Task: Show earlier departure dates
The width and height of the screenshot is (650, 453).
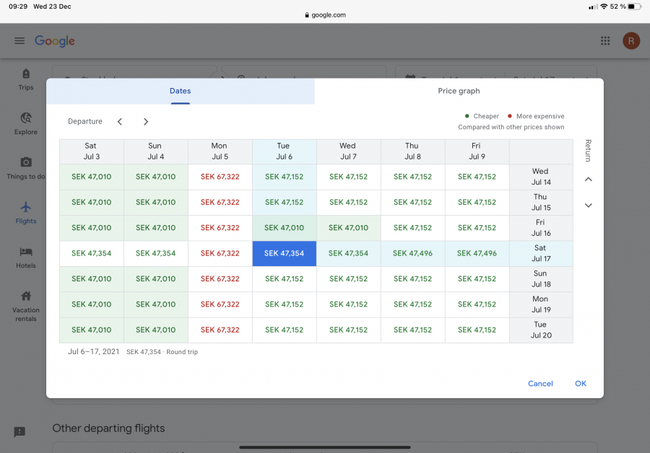Action: [120, 122]
